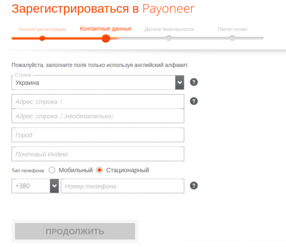Focus the Номер телефона input field

[x=122, y=186]
